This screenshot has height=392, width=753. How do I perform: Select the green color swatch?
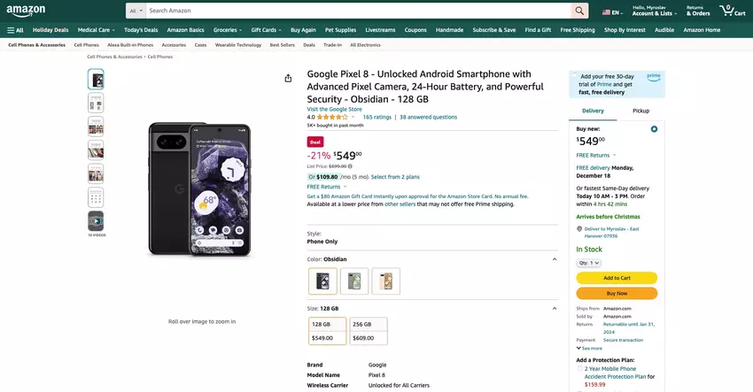(354, 281)
